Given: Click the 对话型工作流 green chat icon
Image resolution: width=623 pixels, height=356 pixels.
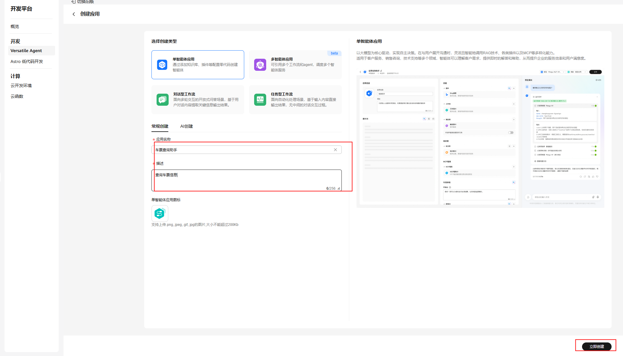Looking at the screenshot, I should pos(162,99).
